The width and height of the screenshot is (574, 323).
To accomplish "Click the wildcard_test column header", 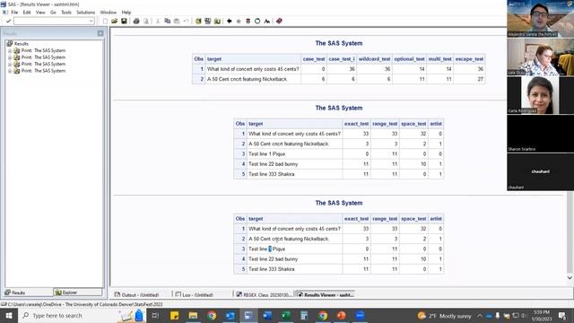I will (x=374, y=59).
